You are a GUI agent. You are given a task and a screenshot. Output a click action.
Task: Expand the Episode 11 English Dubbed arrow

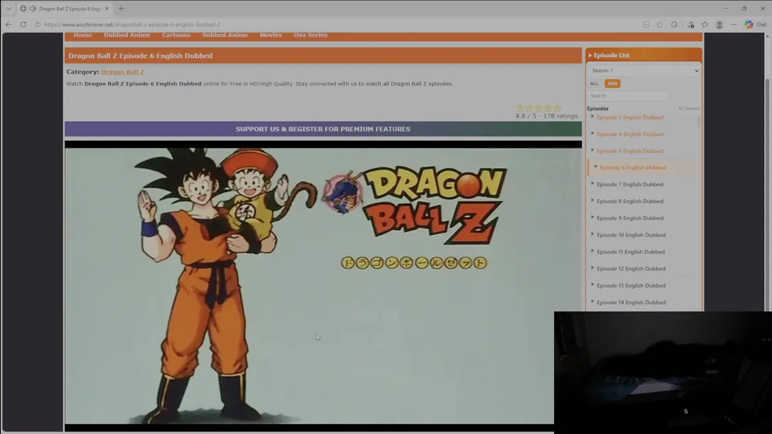592,251
